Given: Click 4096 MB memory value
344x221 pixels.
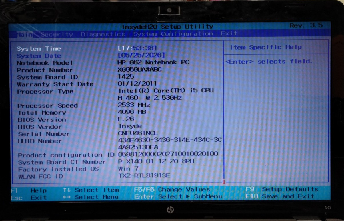Looking at the screenshot, I should 132,112.
